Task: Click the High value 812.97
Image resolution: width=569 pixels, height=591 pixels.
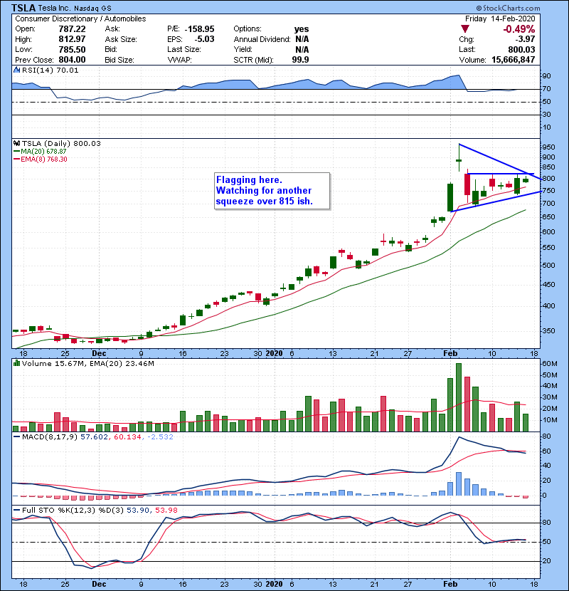Action: click(72, 39)
